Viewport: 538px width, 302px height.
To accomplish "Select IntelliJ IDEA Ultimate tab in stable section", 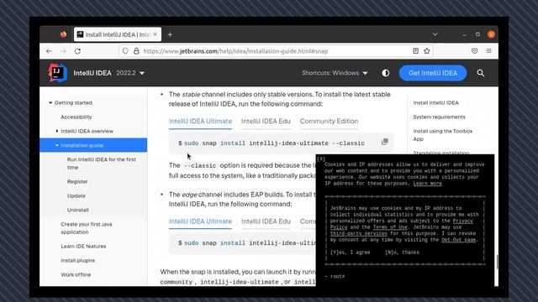I will [200, 121].
